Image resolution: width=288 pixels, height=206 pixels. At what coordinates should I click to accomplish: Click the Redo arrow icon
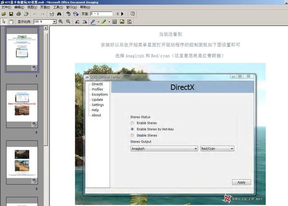click(x=42, y=14)
